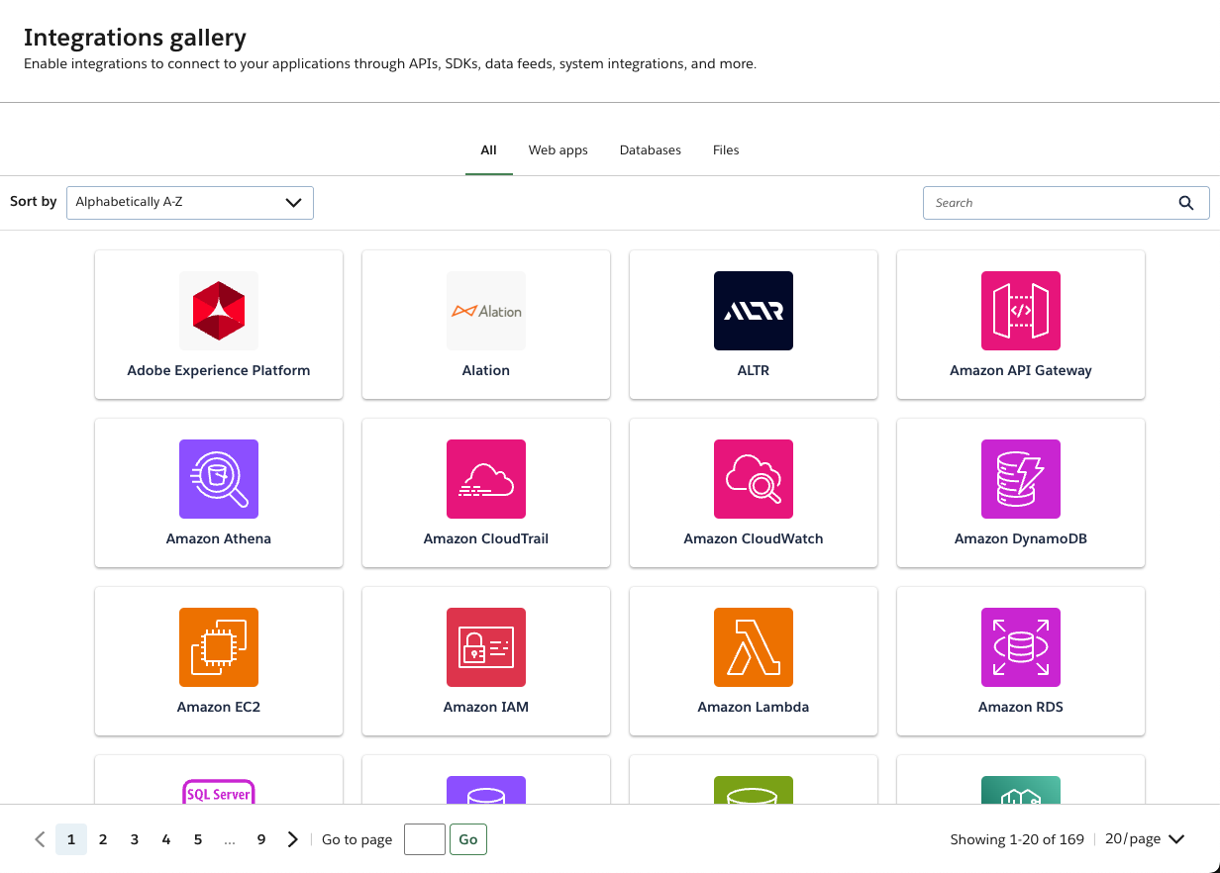
Task: Open the Sort by dropdown
Action: (189, 202)
